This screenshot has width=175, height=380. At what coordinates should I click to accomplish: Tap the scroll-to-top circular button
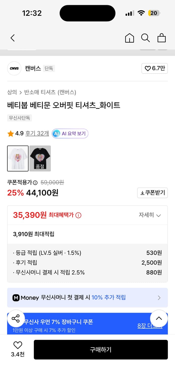pos(159,318)
